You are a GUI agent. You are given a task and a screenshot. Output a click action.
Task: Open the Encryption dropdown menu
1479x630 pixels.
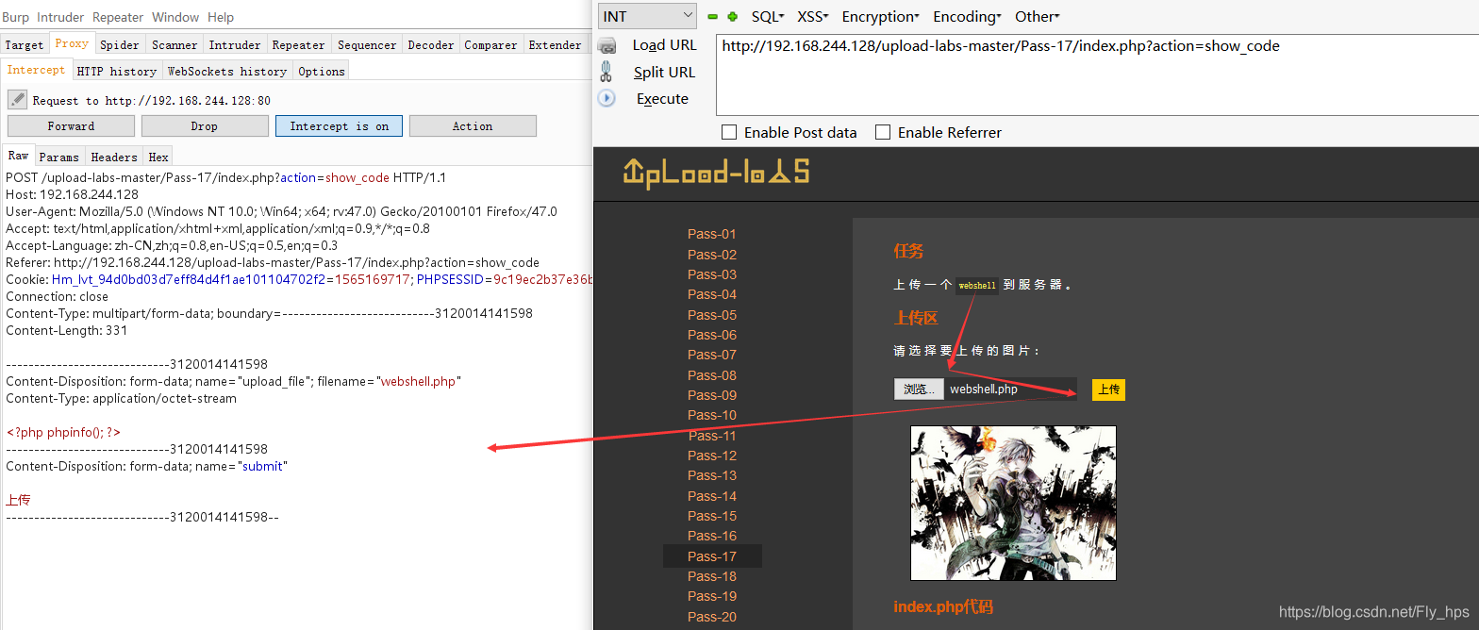click(880, 16)
